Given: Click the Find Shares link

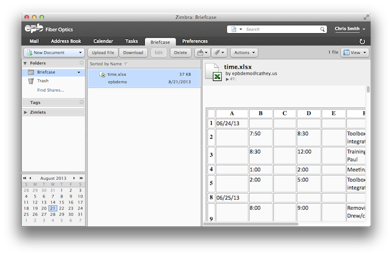Looking at the screenshot, I should (x=51, y=90).
